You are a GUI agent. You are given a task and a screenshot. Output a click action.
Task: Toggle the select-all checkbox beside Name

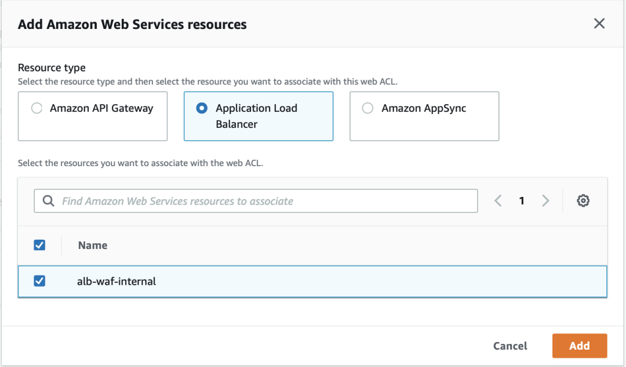click(x=39, y=245)
